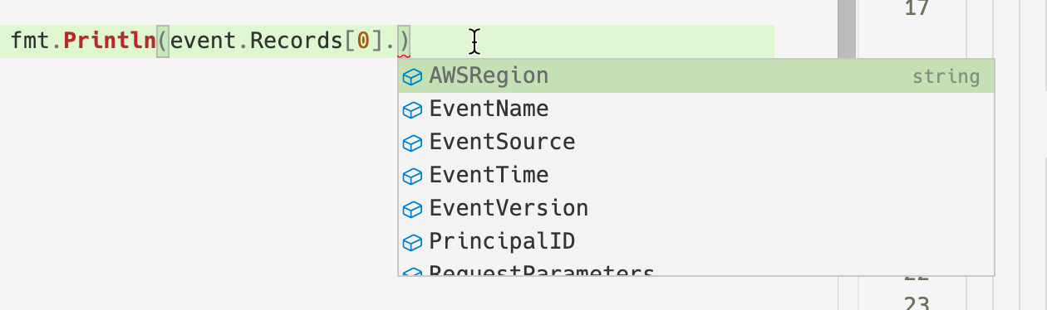This screenshot has width=1047, height=310.
Task: Click the field icon next to PrincipalID
Action: (412, 243)
